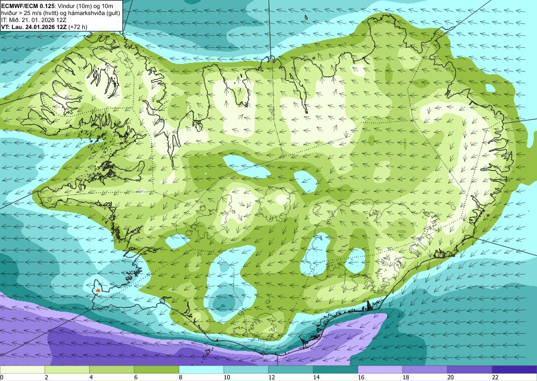Screen dimensions: 537x381
Task: Click the palest 0–2 m/s legend swatch
Action: [x=22, y=369]
